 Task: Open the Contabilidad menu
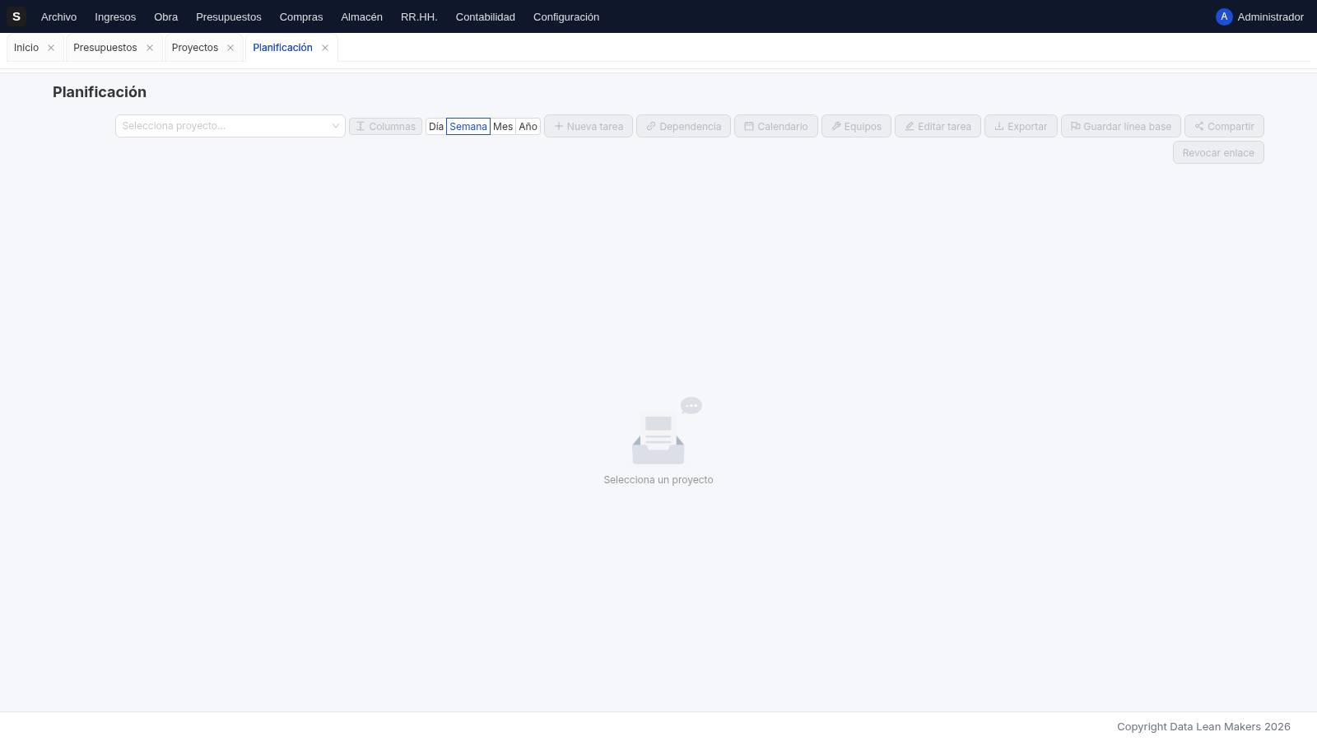486,16
